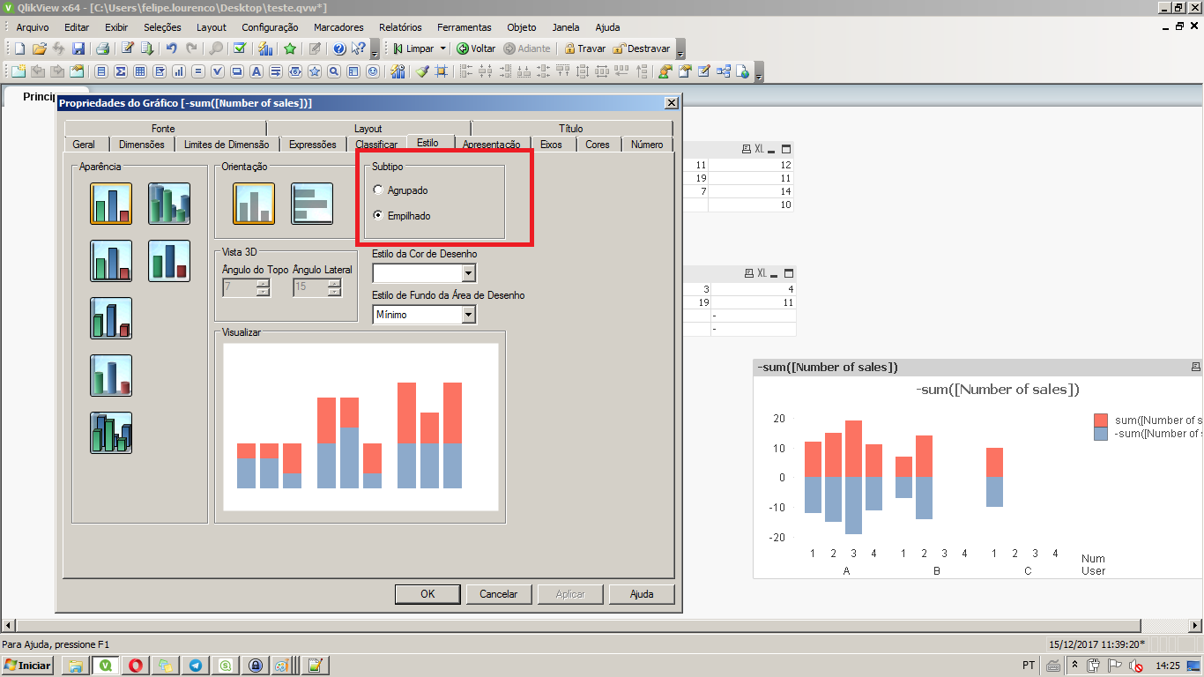Click the PT language indicator in tray
1204x677 pixels.
1029,666
